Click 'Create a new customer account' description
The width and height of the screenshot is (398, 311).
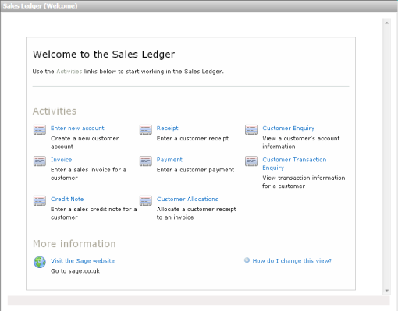(x=85, y=143)
